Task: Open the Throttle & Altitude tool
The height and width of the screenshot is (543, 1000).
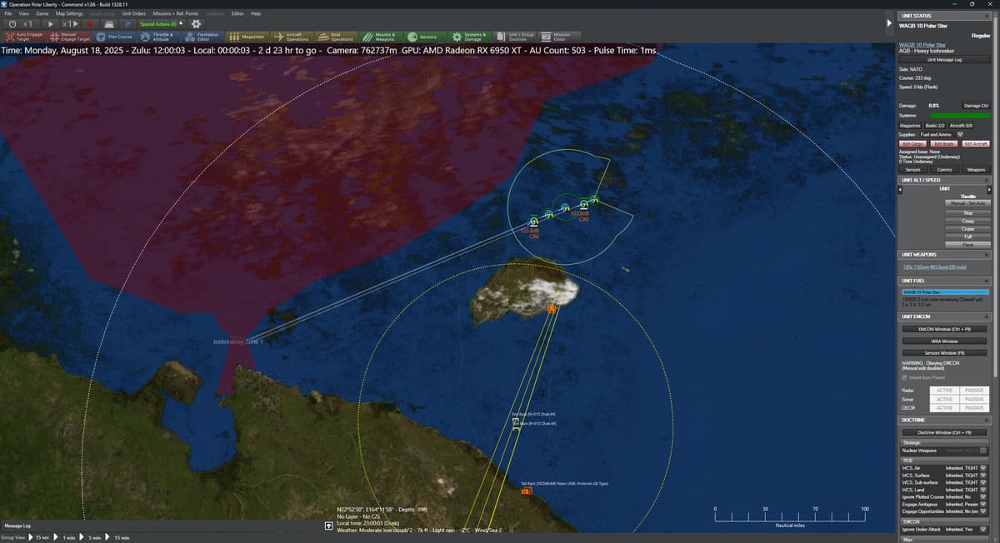Action: pos(158,37)
